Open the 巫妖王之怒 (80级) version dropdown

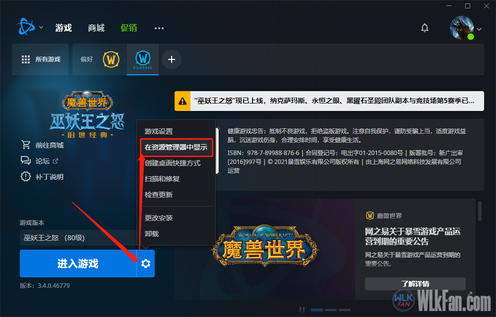tap(78, 238)
